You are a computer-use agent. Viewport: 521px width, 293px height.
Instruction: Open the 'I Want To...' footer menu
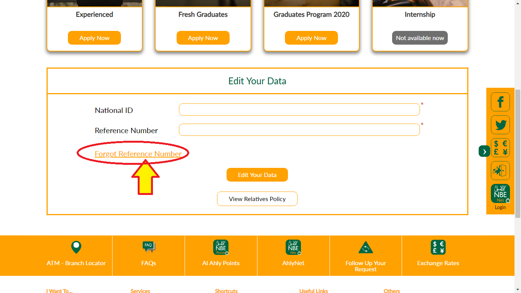point(59,290)
